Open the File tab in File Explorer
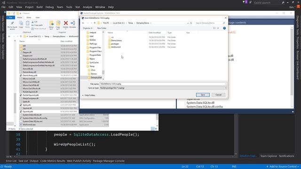This screenshot has width=301, height=169. point(10,17)
